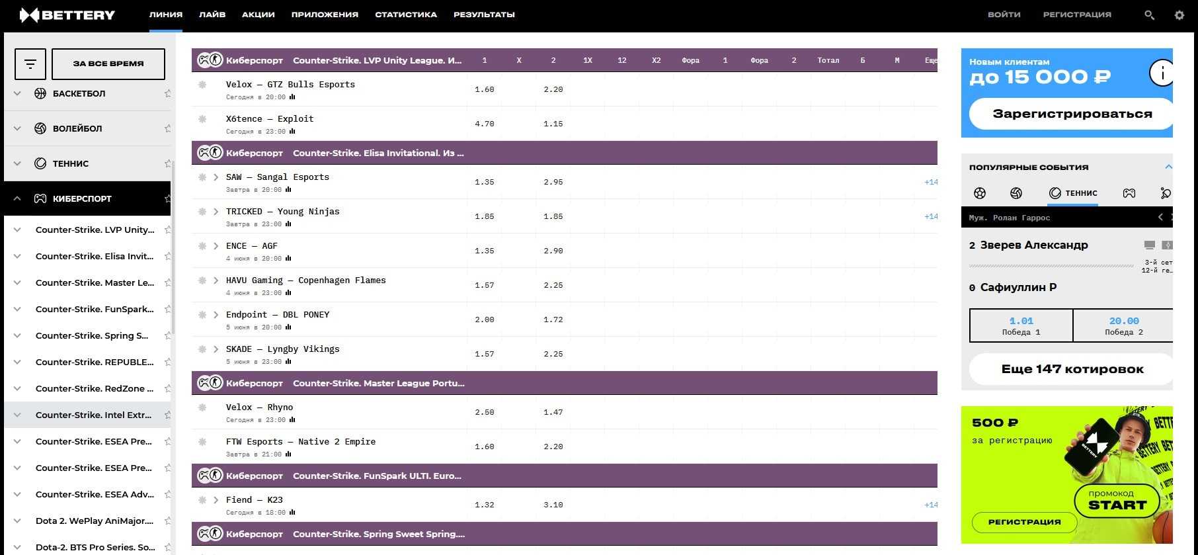Click the tennis sport icon in sidebar

click(x=40, y=163)
